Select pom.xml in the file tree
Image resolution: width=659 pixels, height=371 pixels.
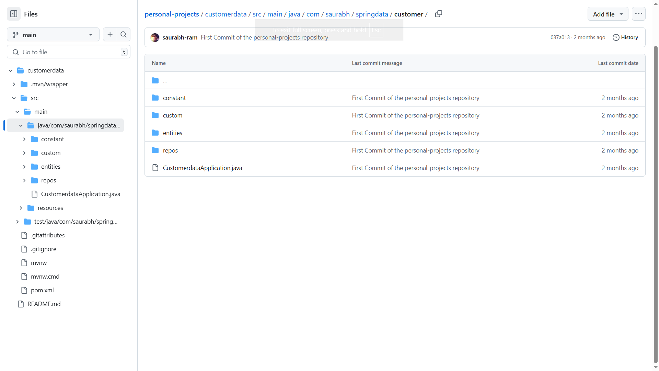(x=42, y=290)
